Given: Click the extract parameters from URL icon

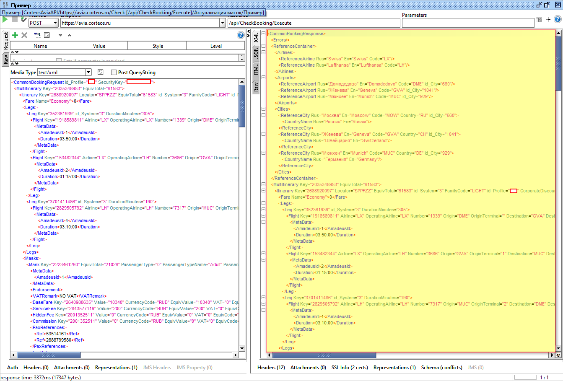Looking at the screenshot, I should (37, 35).
